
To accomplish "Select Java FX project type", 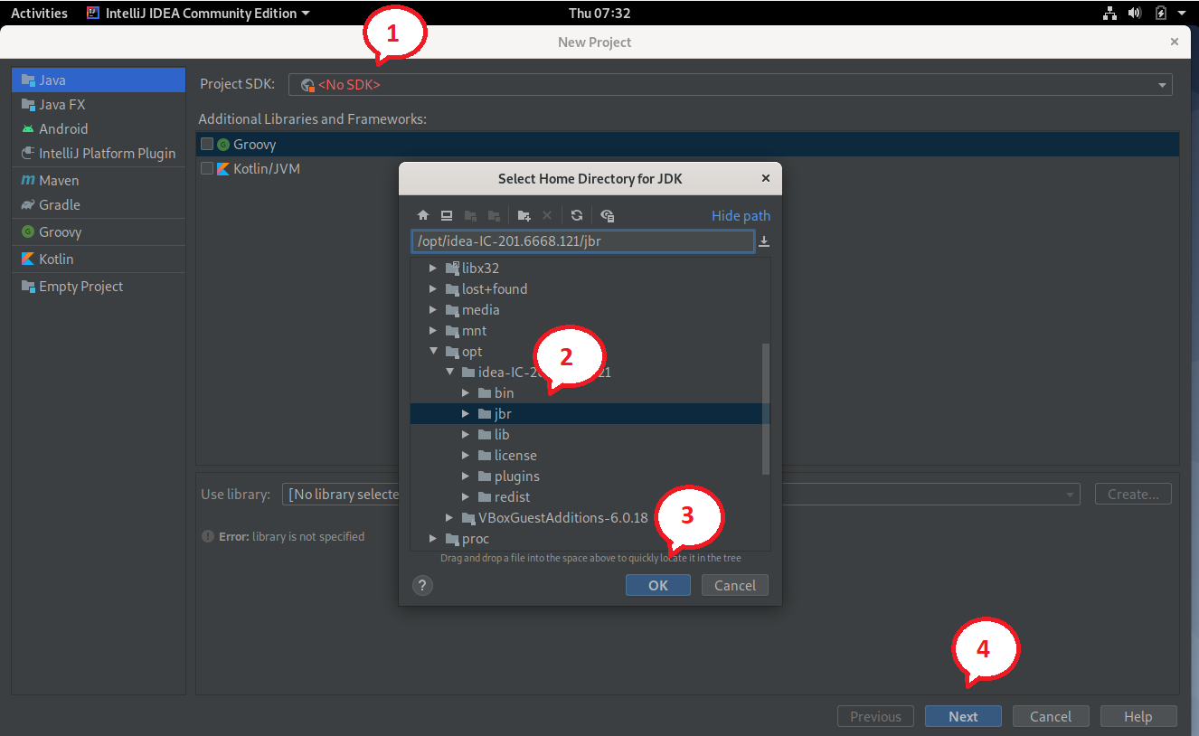I will (x=99, y=104).
